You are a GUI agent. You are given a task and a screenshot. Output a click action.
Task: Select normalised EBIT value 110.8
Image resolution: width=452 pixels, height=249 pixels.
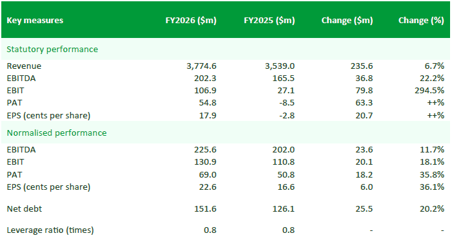(283, 162)
